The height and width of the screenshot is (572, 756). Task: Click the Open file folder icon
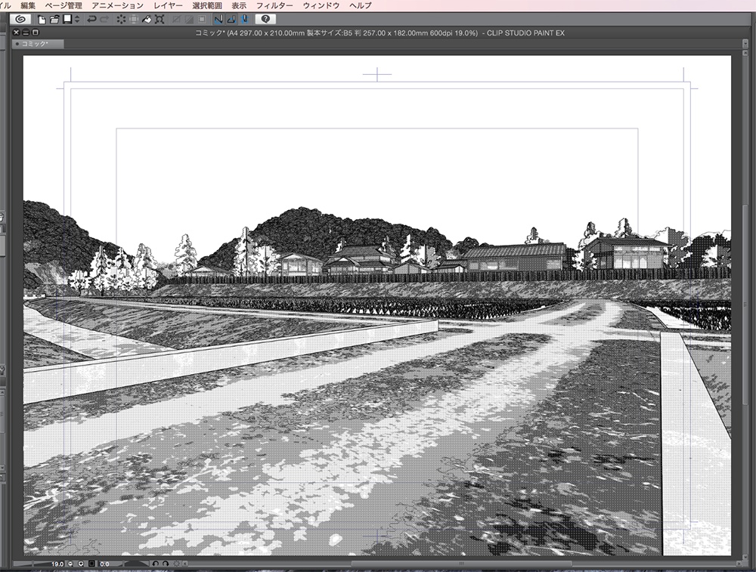[x=54, y=20]
